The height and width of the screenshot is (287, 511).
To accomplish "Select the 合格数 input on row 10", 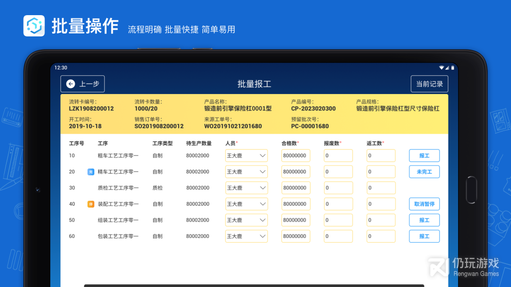I will 296,156.
